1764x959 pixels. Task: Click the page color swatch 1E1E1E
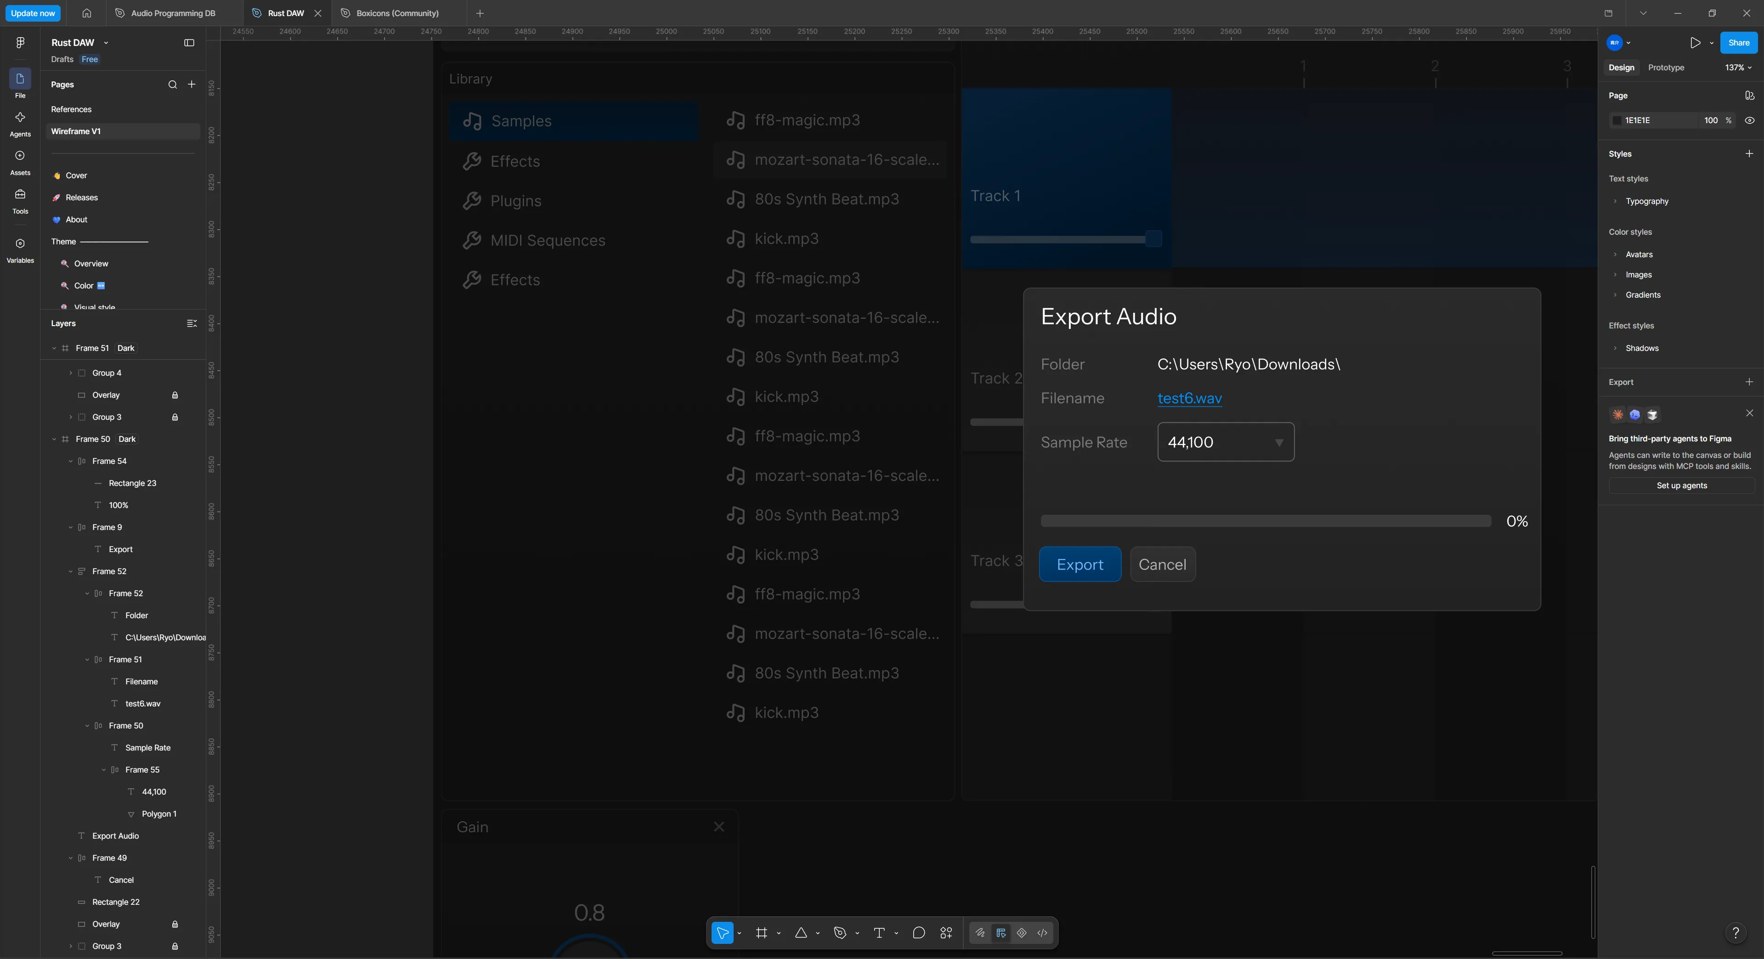click(x=1617, y=120)
